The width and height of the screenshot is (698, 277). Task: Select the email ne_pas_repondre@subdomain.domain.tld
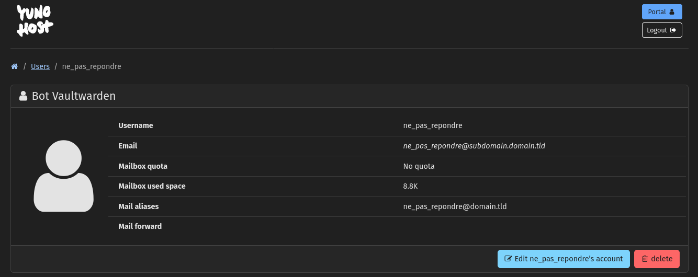tap(474, 146)
